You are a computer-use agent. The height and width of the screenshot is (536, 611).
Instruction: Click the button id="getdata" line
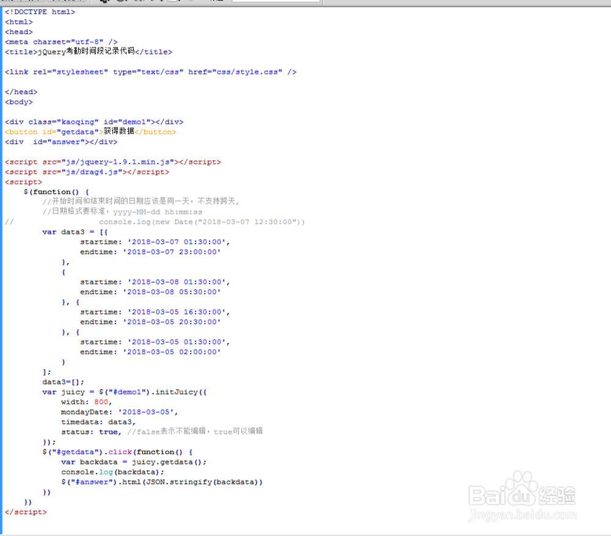90,132
